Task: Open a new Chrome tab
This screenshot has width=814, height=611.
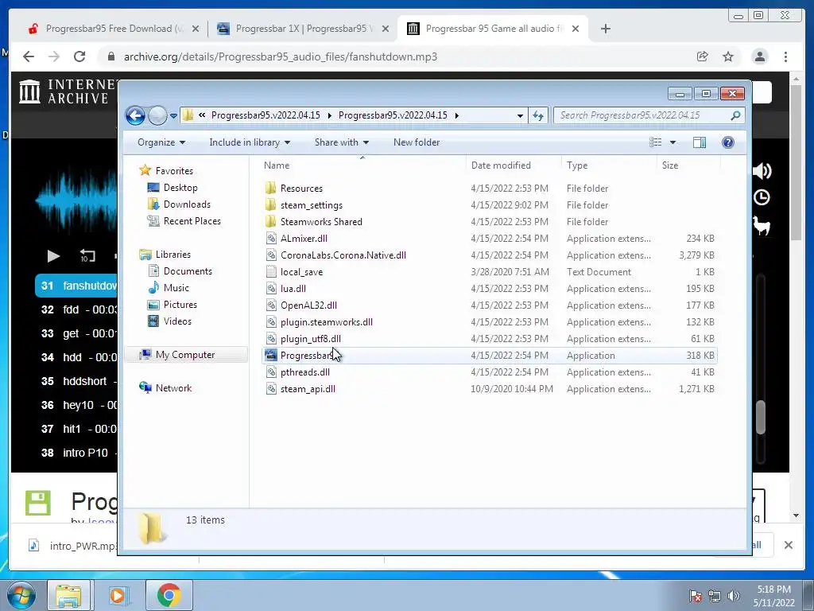Action: tap(605, 29)
